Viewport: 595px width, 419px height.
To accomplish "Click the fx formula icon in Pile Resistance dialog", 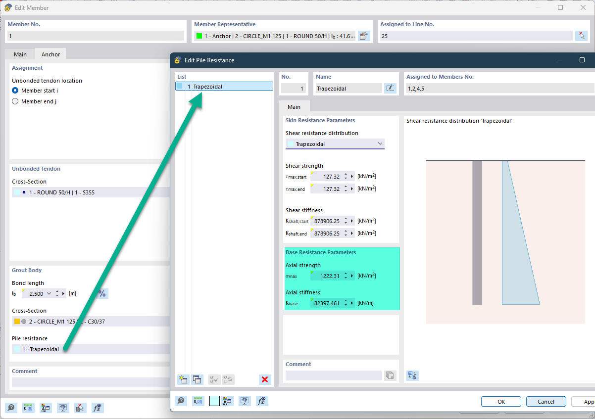I will 262,401.
